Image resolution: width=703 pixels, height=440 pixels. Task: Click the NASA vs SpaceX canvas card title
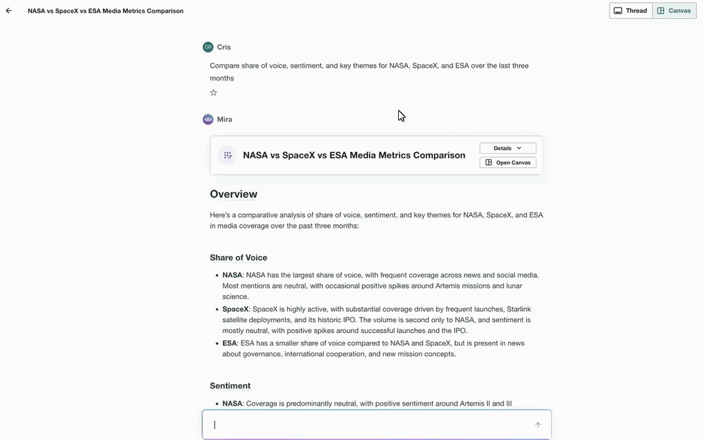point(354,155)
